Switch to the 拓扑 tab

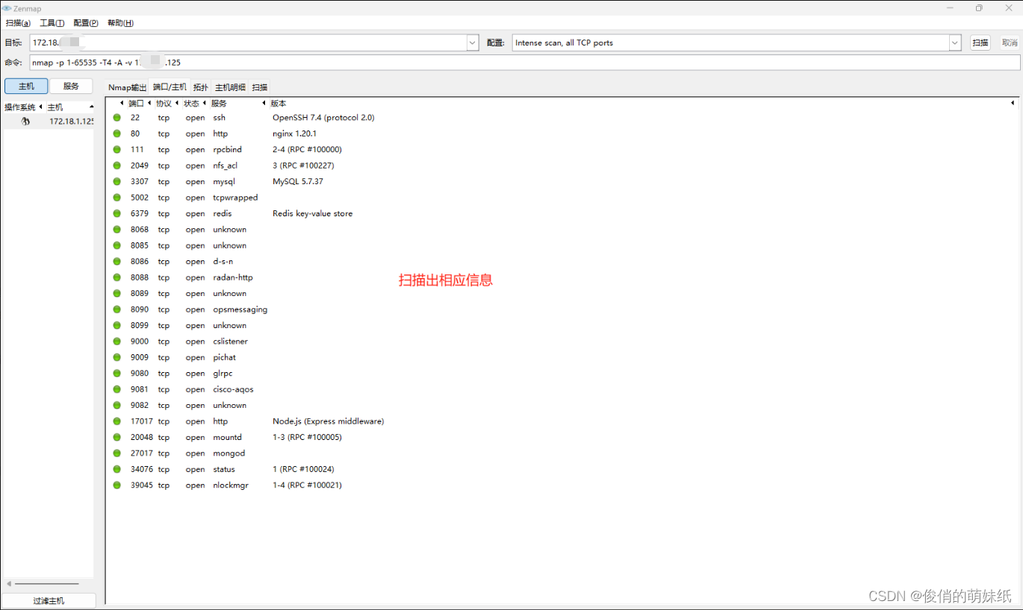point(201,87)
